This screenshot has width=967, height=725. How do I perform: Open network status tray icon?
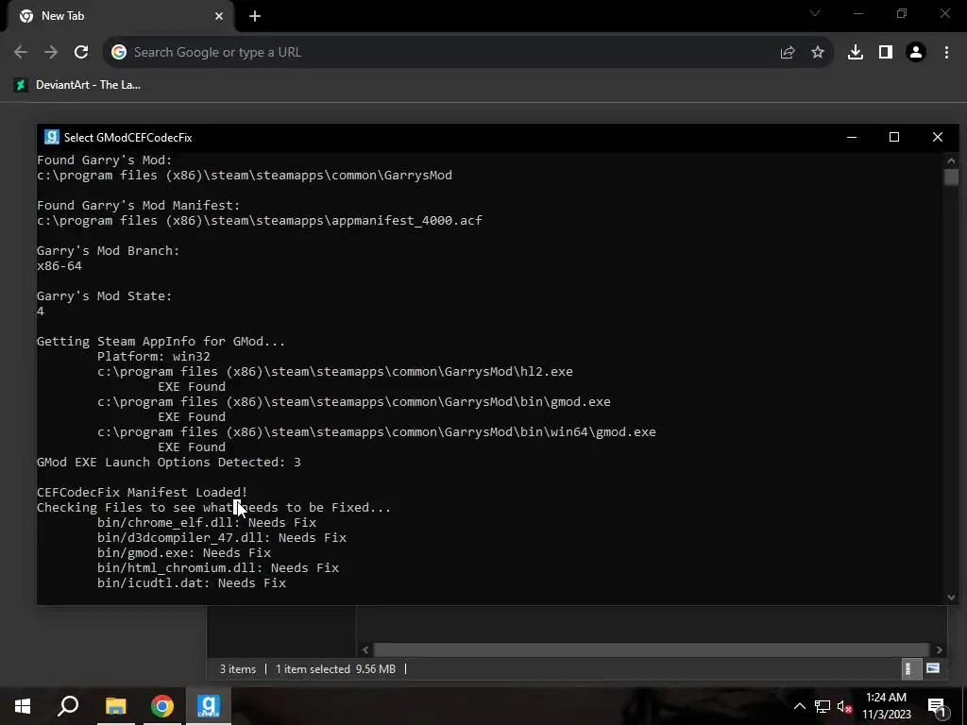click(823, 706)
